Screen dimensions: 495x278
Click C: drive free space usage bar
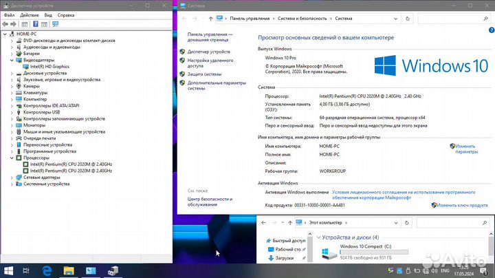coord(374,252)
